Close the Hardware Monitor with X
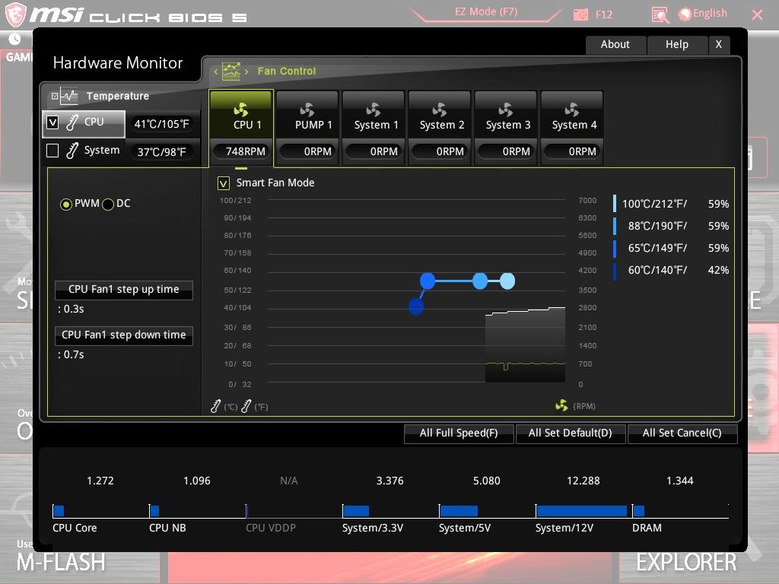The image size is (779, 584). click(x=718, y=45)
